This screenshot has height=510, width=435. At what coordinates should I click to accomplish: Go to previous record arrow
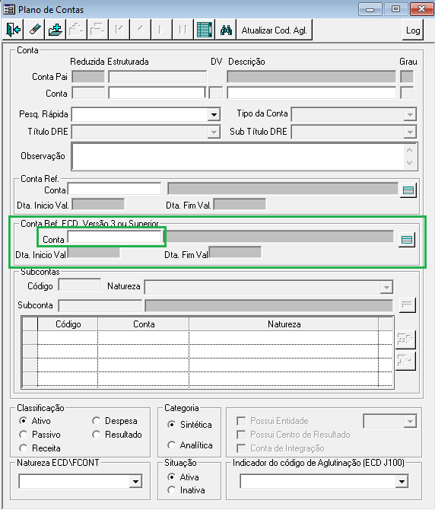pos(140,30)
